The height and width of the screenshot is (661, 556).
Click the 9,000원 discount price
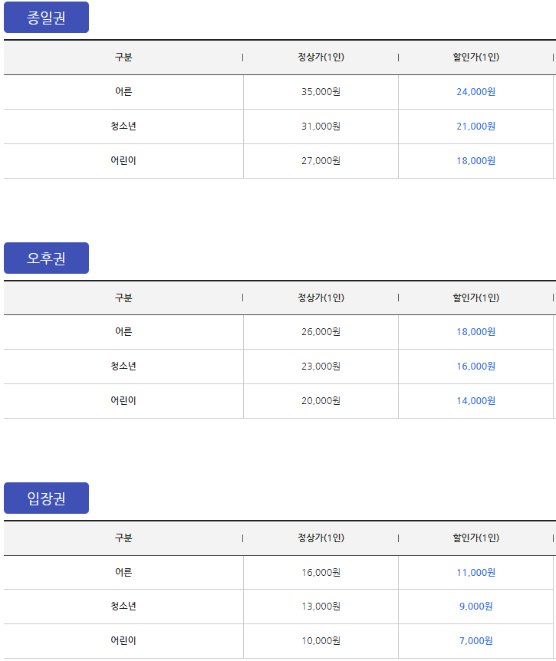[476, 607]
